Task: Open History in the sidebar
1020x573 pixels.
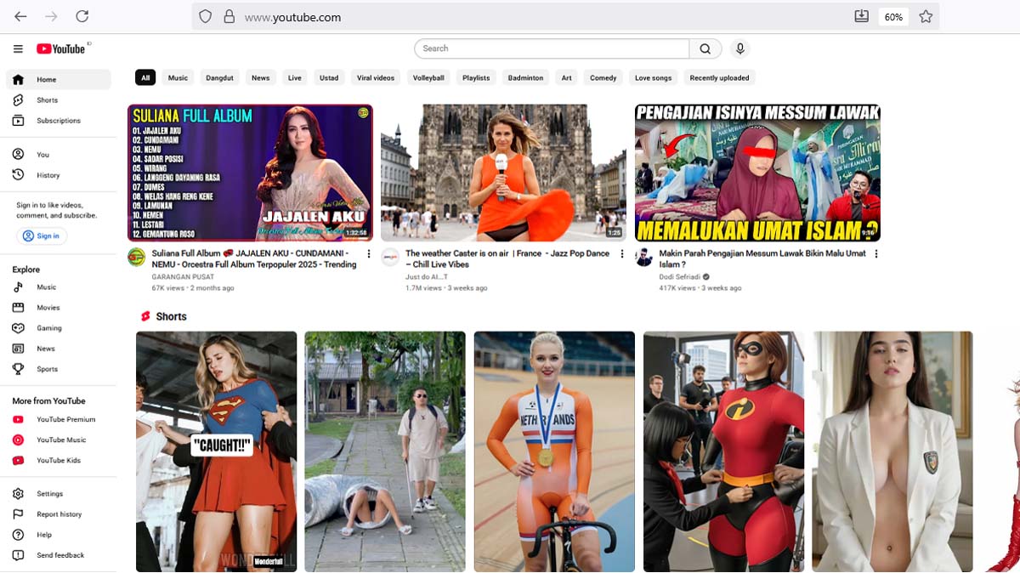Action: [59, 174]
